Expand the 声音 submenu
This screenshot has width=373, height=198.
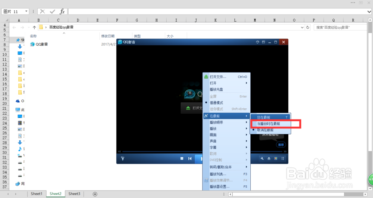tap(226, 141)
